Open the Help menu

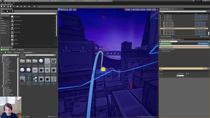point(14,3)
